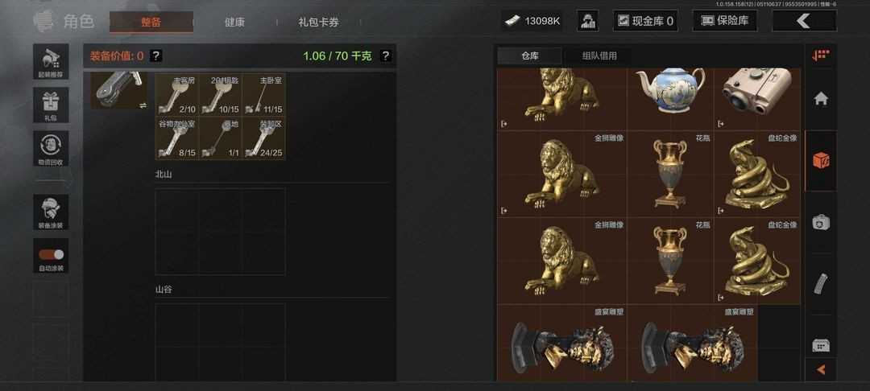Click the red sort storage icon
Viewport: 870px width, 391px height.
pyautogui.click(x=821, y=55)
